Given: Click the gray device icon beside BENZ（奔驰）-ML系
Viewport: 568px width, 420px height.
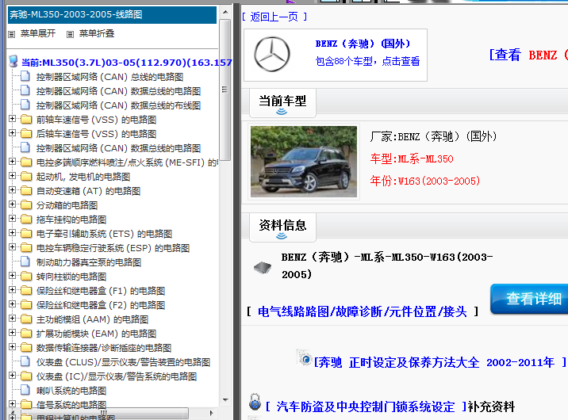Looking at the screenshot, I should click(x=263, y=267).
